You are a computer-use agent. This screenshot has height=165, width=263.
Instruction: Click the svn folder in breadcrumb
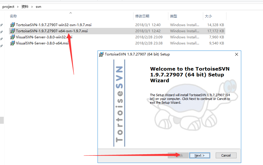[x=38, y=7]
